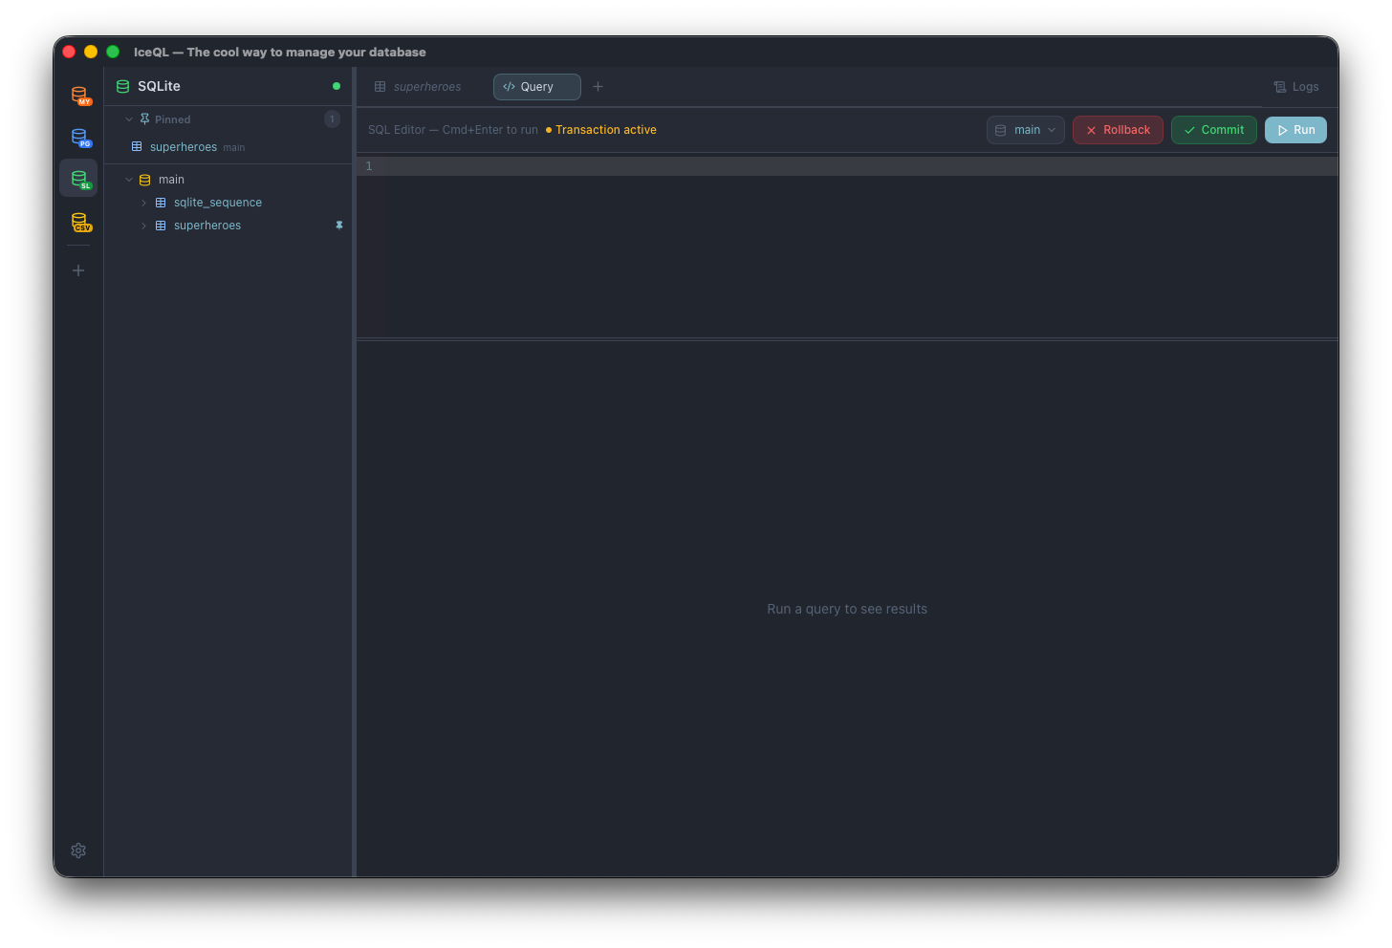Open the main schema dropdown
The height and width of the screenshot is (948, 1392).
point(1025,130)
